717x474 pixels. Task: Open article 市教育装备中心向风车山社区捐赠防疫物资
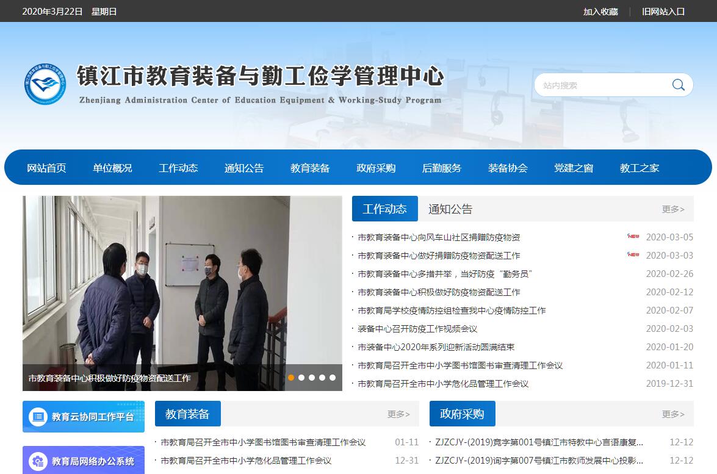[439, 237]
